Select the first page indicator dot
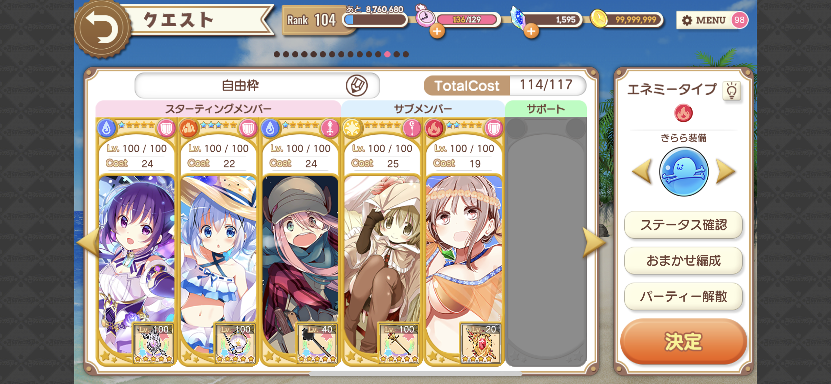 pos(277,54)
